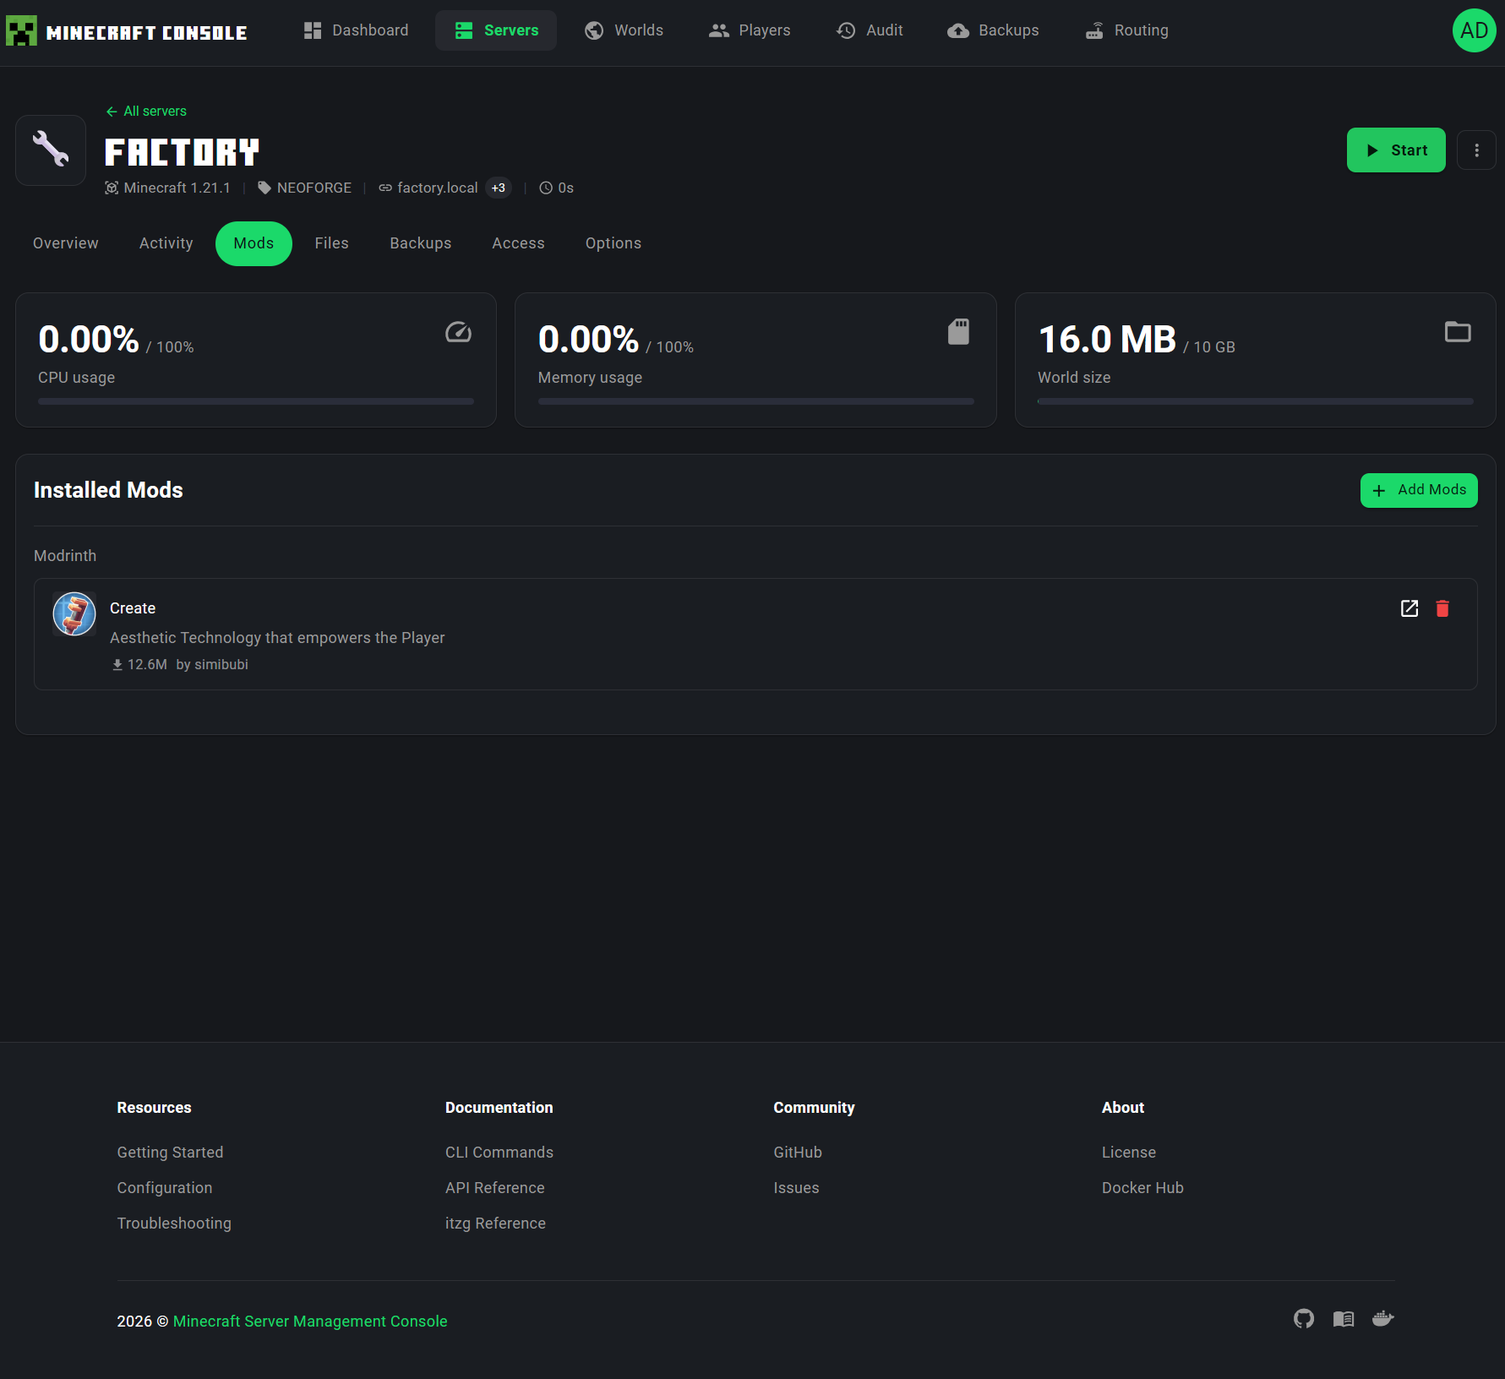Click the documentation book icon in footer
Viewport: 1505px width, 1379px height.
1344,1319
